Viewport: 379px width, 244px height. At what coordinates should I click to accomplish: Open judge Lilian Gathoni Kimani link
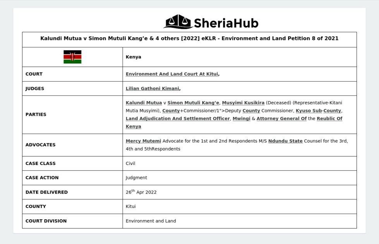[x=153, y=89]
